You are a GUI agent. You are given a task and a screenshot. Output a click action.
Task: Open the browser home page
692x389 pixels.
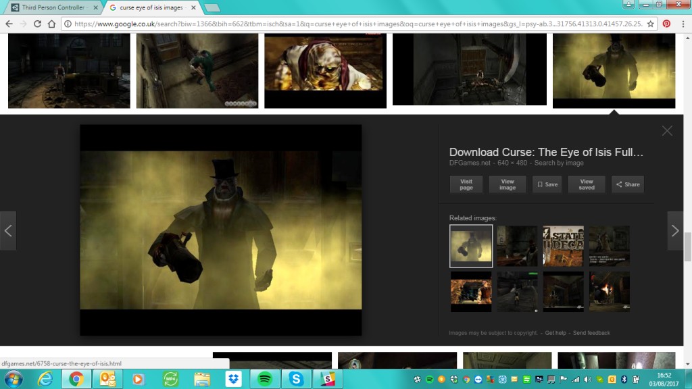coord(51,24)
